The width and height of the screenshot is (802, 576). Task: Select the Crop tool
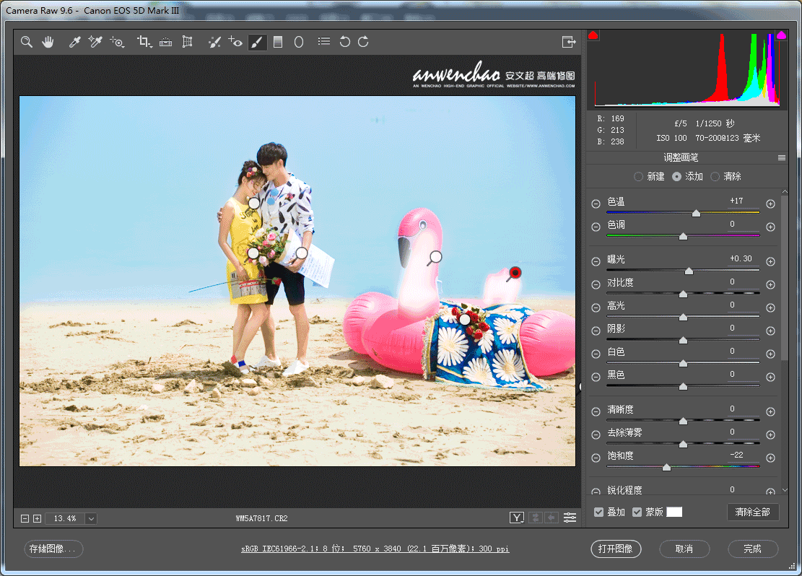point(144,42)
